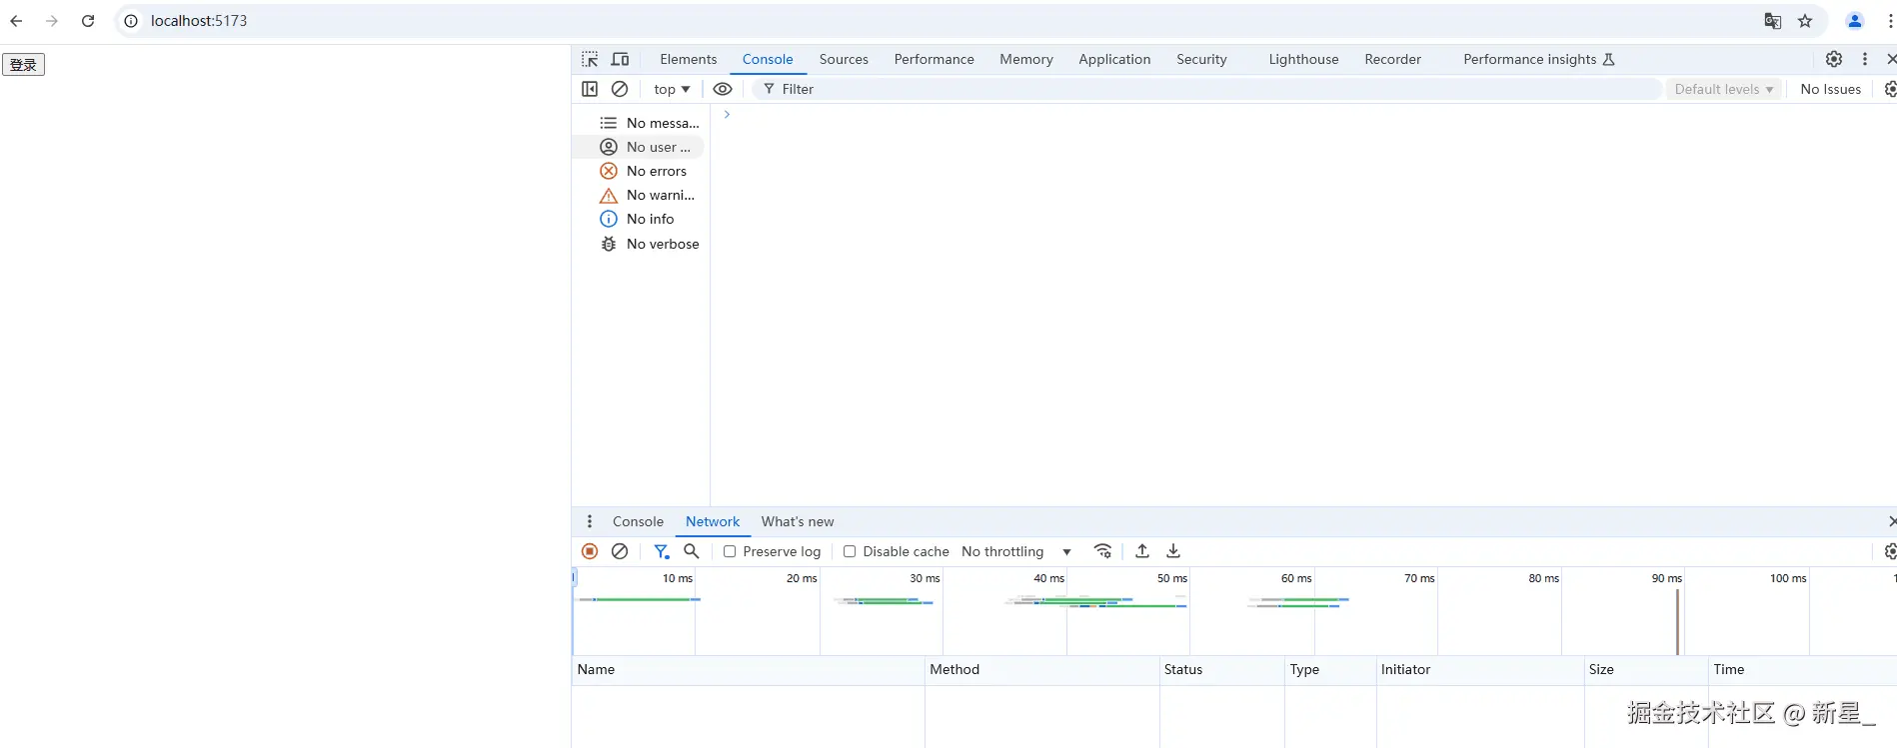Open the No throttling dropdown
Image resolution: width=1897 pixels, height=748 pixels.
pos(1016,551)
